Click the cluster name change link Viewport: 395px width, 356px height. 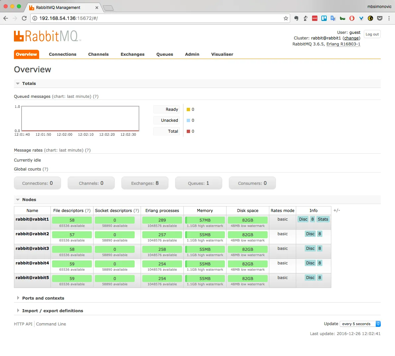pos(352,38)
